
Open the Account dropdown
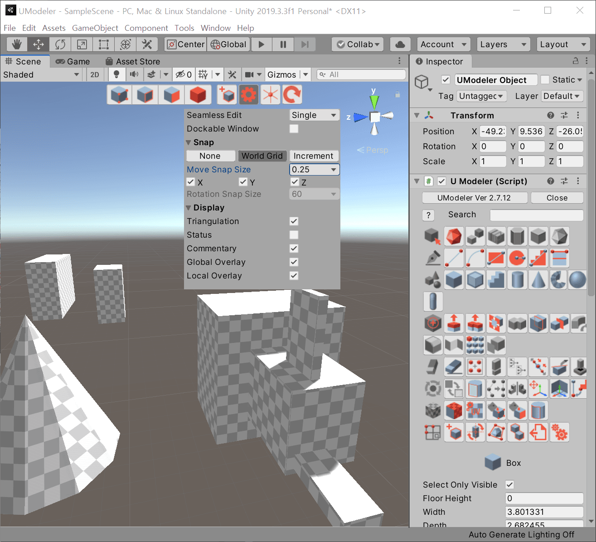click(x=443, y=44)
